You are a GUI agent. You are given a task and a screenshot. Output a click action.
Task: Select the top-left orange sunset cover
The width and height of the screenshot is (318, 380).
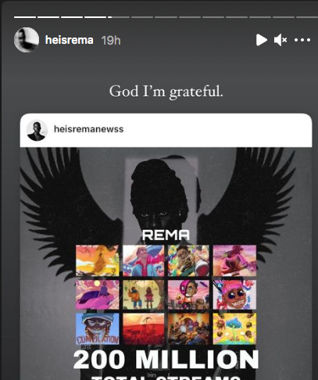pyautogui.click(x=97, y=260)
